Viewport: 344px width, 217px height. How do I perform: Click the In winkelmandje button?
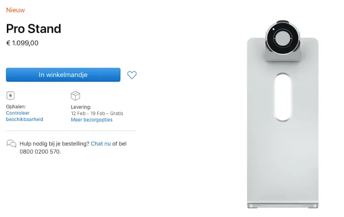click(63, 75)
